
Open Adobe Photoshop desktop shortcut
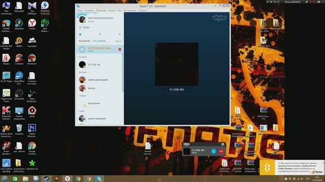[x=32, y=130]
